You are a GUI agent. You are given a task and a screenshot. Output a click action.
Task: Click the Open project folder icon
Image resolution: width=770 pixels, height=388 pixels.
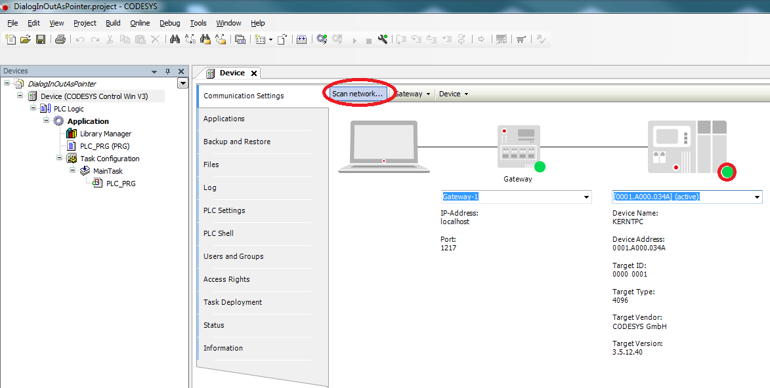[x=26, y=40]
